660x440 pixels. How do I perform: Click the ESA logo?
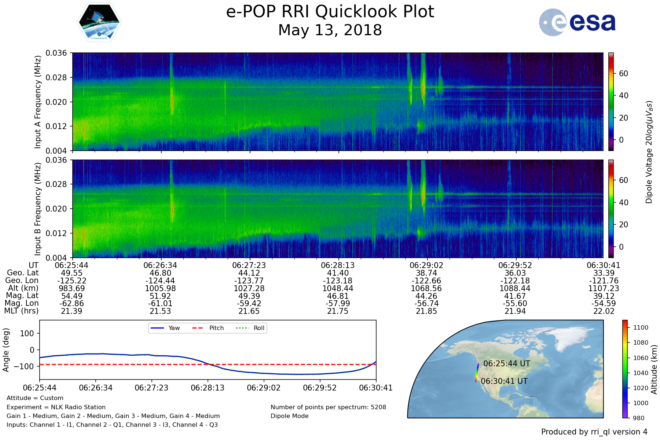point(577,22)
